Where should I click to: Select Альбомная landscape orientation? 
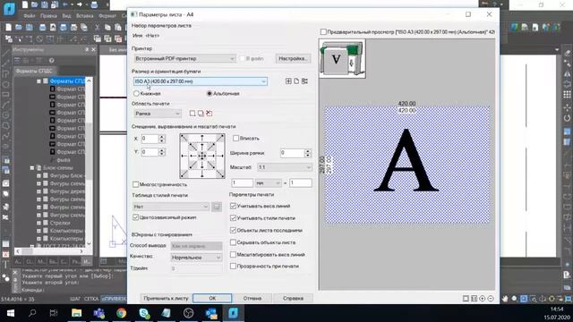[x=210, y=94]
